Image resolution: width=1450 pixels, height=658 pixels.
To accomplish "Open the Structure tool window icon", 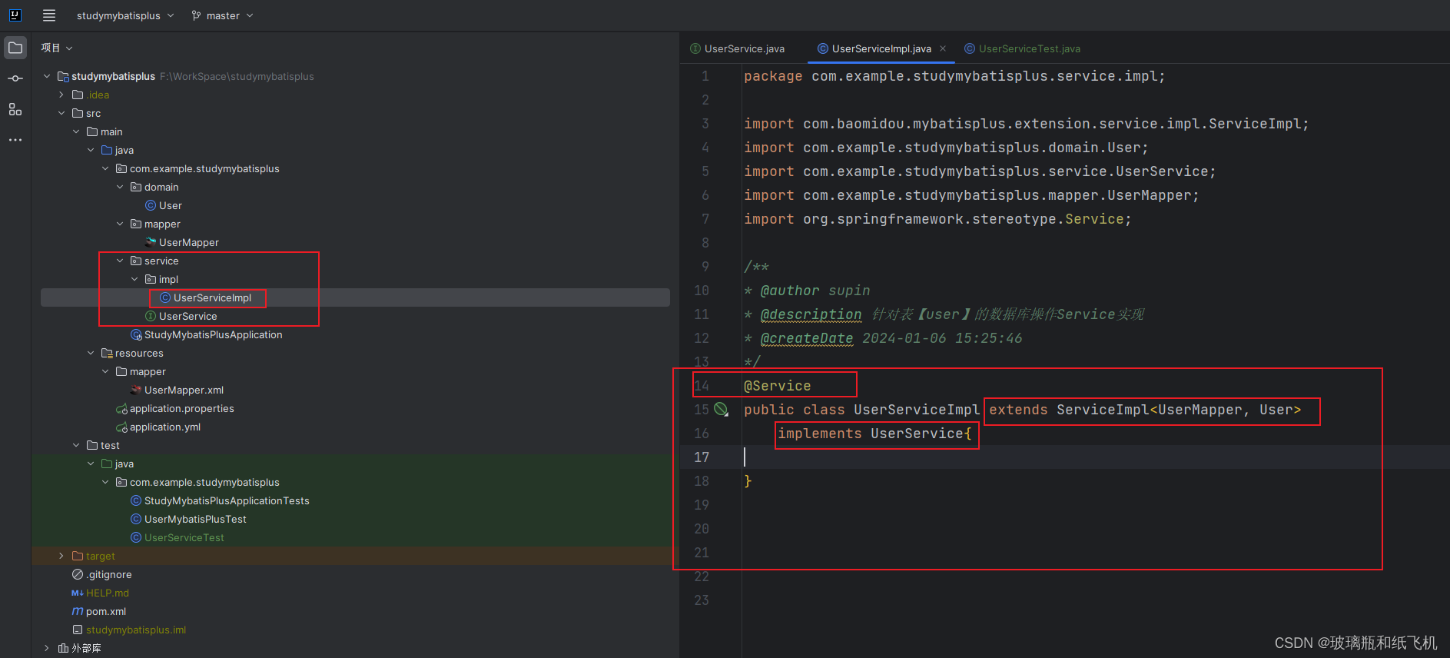I will 15,109.
